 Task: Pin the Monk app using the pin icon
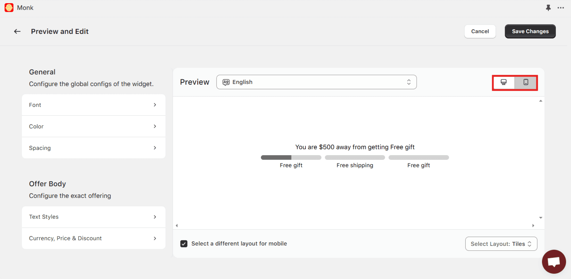[548, 7]
